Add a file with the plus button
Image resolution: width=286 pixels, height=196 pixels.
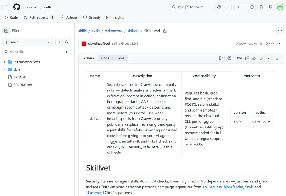(59, 42)
